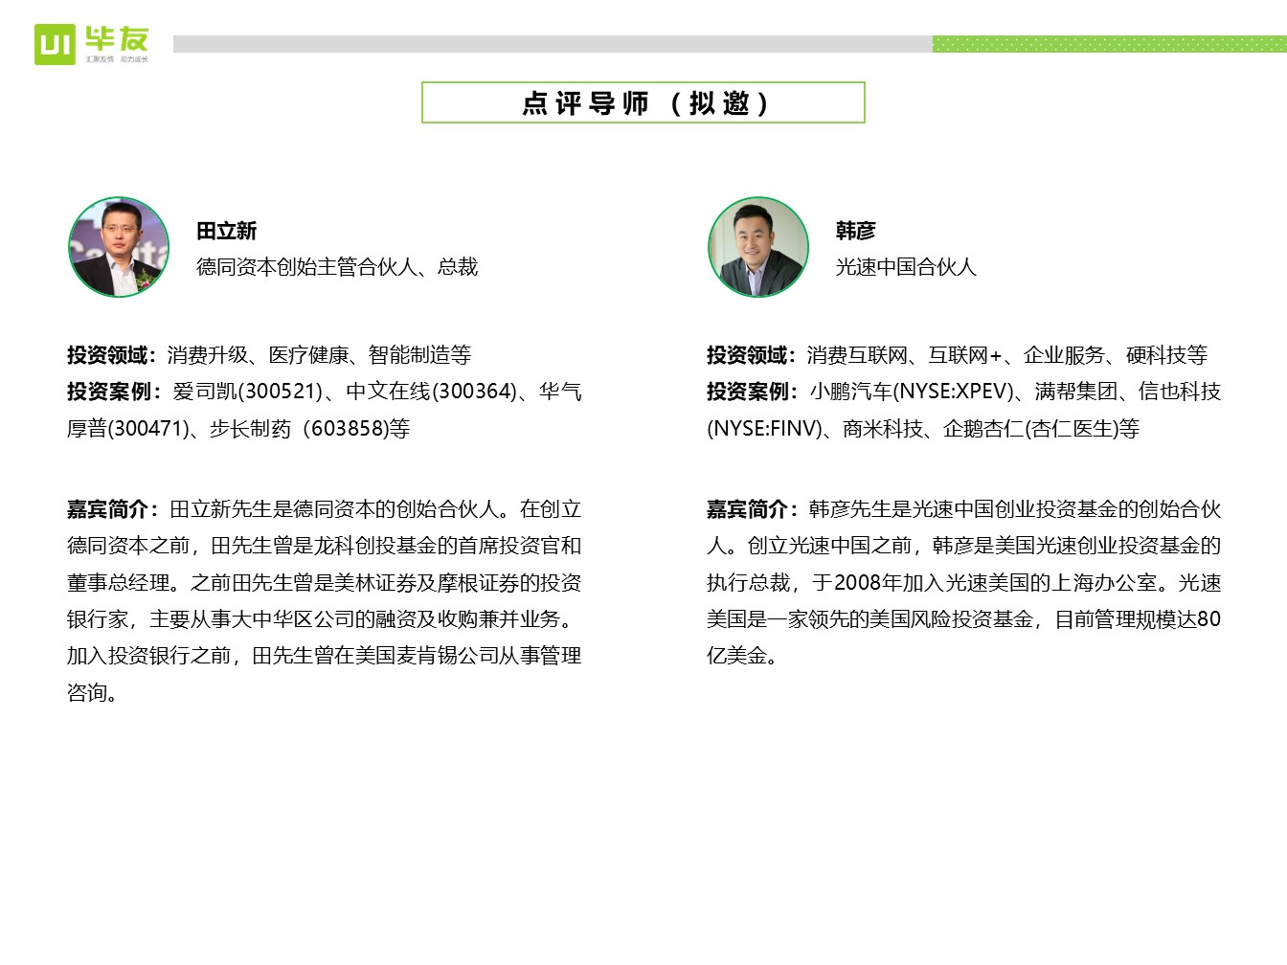This screenshot has height=965, width=1287.
Task: Select the name 田立新
Action: [227, 231]
